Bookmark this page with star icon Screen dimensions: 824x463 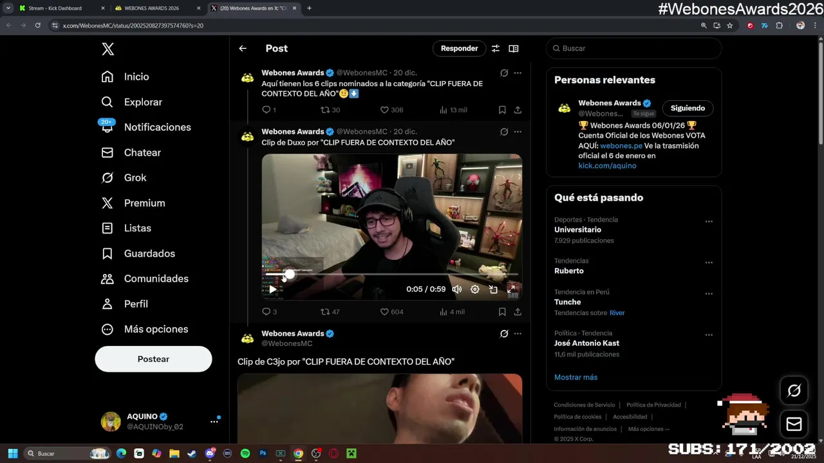coord(729,26)
